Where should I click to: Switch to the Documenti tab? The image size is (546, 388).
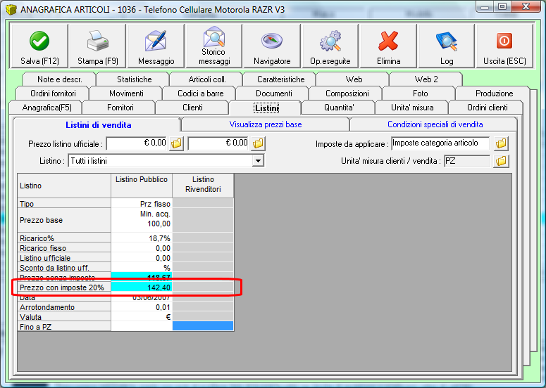[x=273, y=93]
